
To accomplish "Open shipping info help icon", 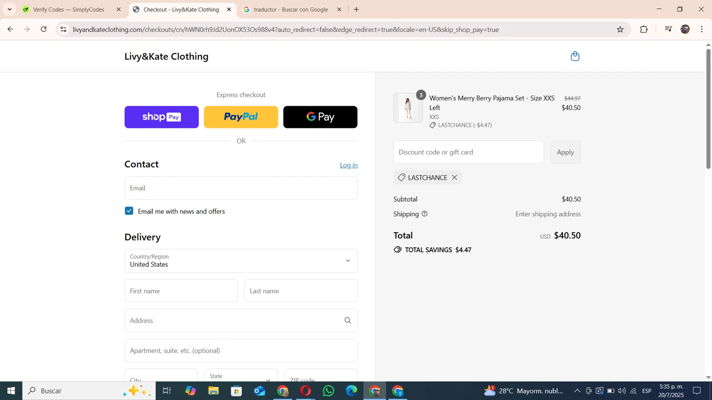I will [x=424, y=214].
